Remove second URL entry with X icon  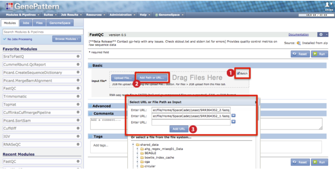point(234,116)
